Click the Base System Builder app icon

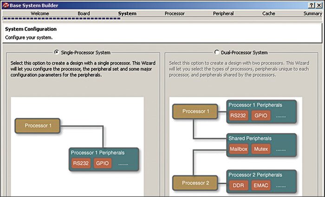[5, 4]
